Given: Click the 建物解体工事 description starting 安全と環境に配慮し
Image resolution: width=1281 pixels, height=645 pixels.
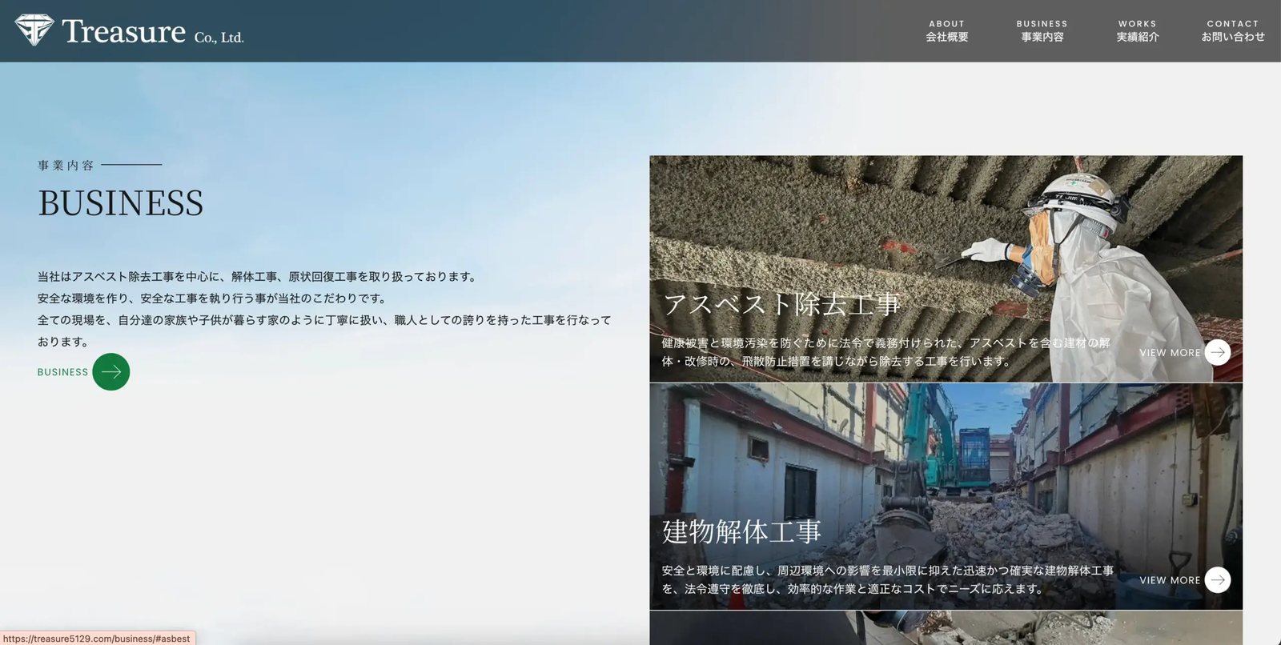Looking at the screenshot, I should pos(887,579).
